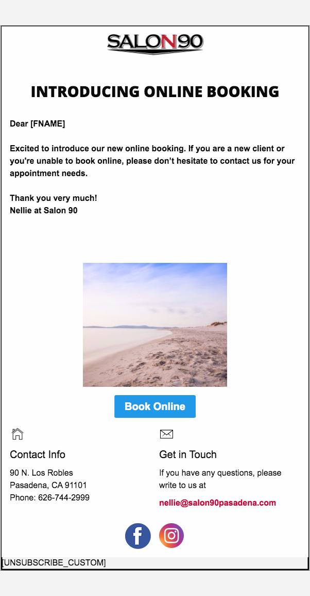This screenshot has width=310, height=596.
Task: Open the Facebook icon link
Action: point(138,536)
